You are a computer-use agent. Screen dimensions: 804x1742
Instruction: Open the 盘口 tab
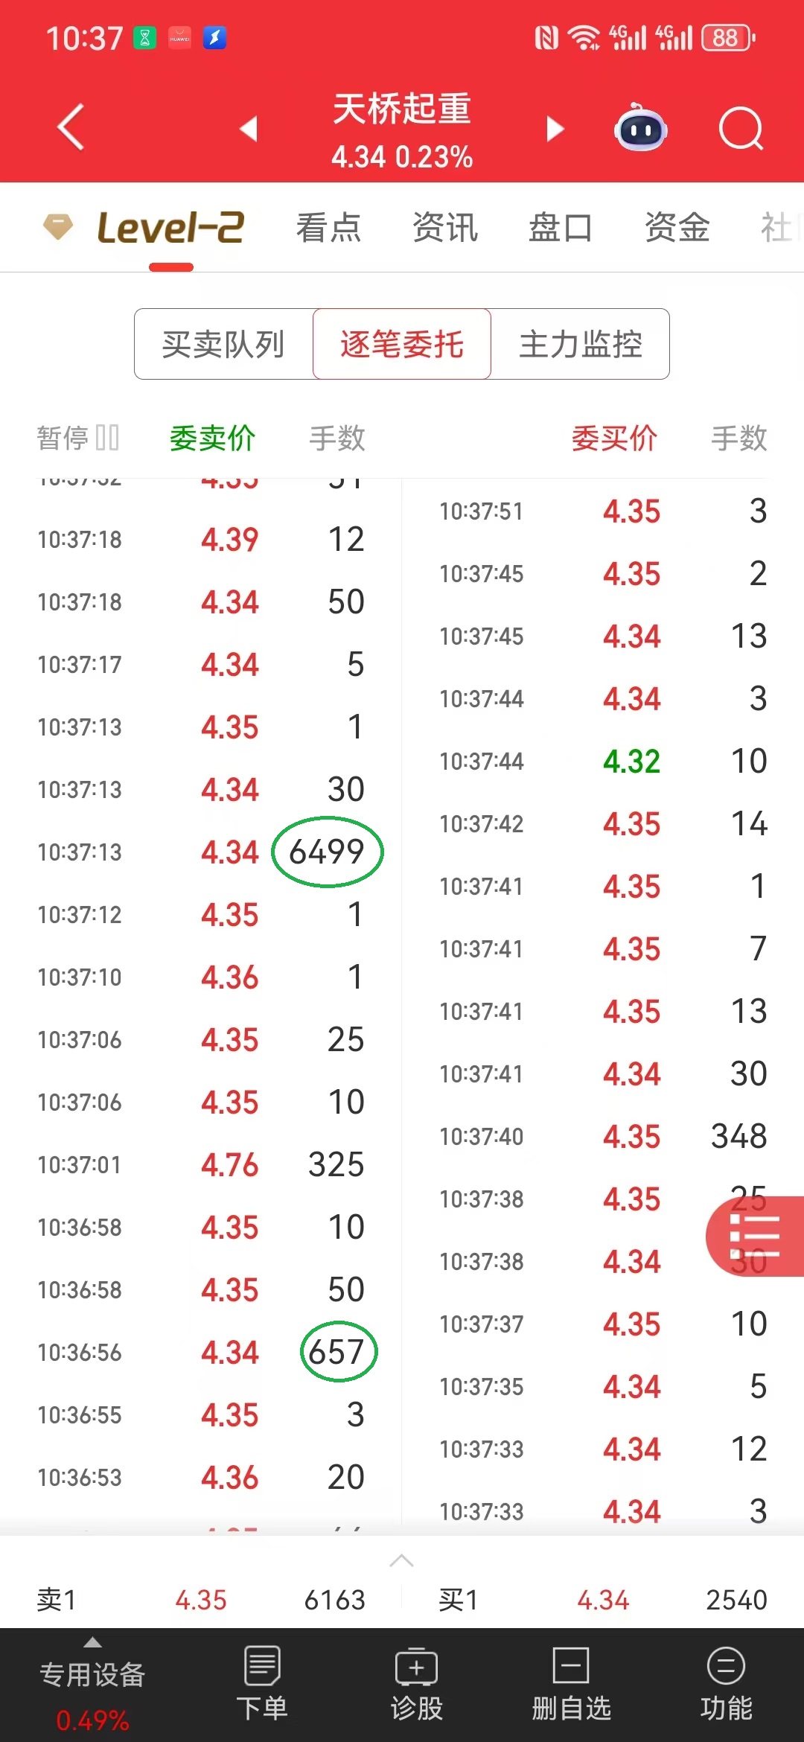click(x=560, y=227)
